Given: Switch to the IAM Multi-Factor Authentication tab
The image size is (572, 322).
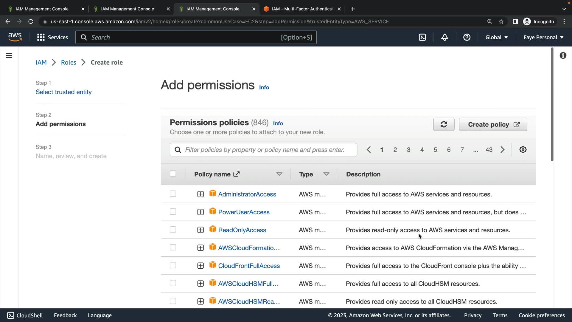Looking at the screenshot, I should click(x=302, y=9).
